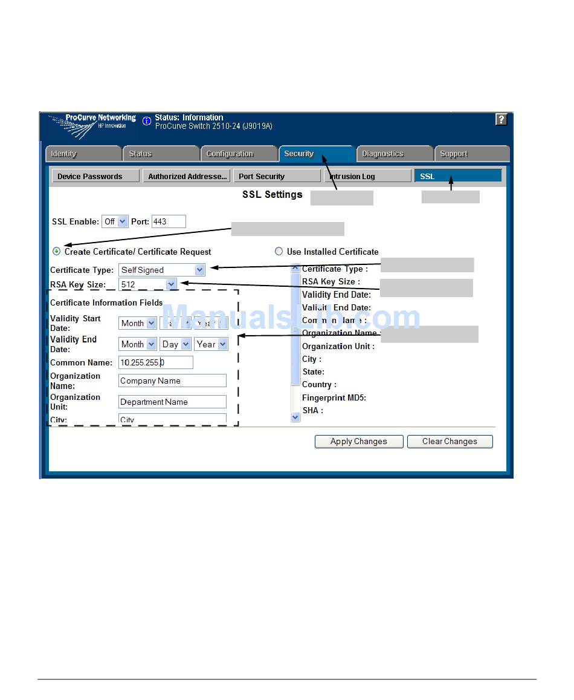Click the Organization Unit field with Department Name
Viewport: 574px width, 700px height.
pos(173,402)
